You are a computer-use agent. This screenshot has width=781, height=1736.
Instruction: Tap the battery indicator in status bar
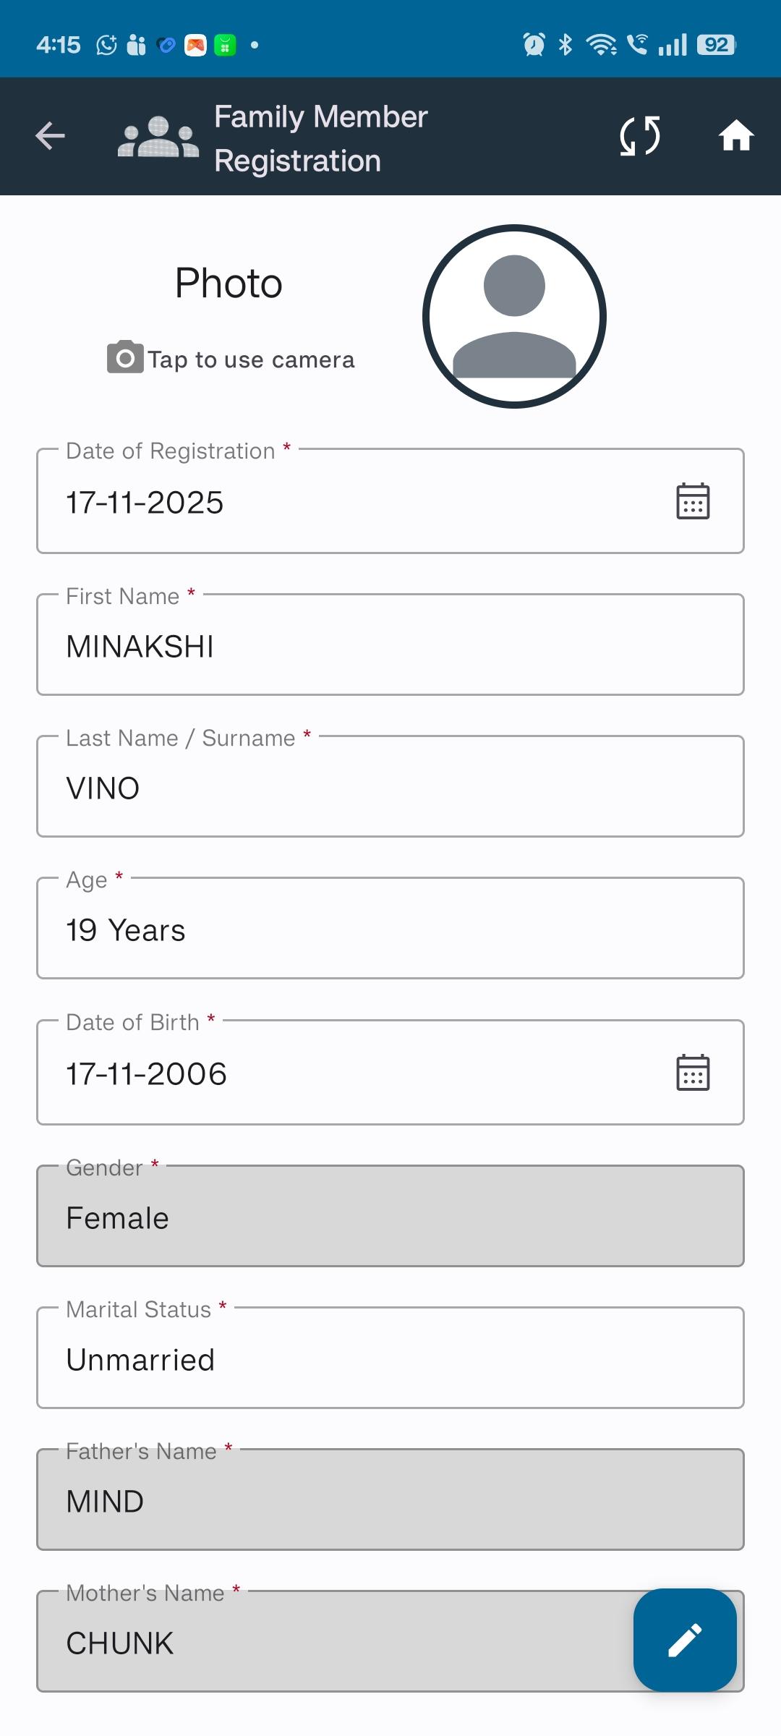(716, 45)
